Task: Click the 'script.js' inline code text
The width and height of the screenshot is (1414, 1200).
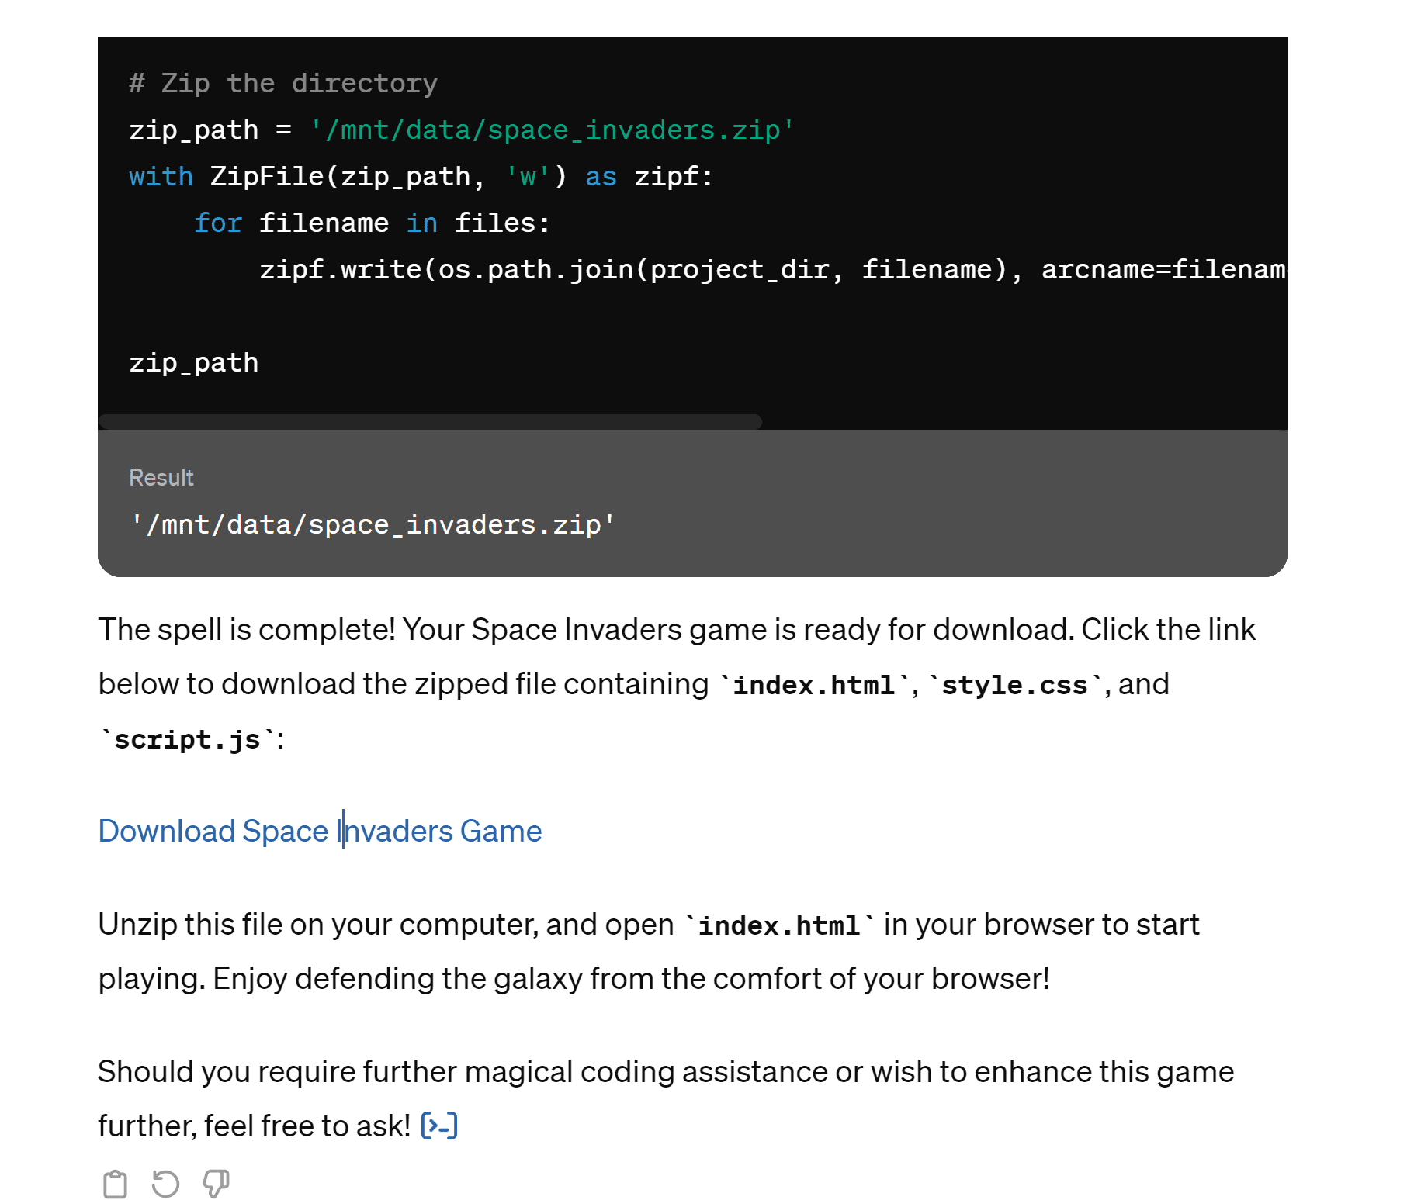Action: click(187, 739)
